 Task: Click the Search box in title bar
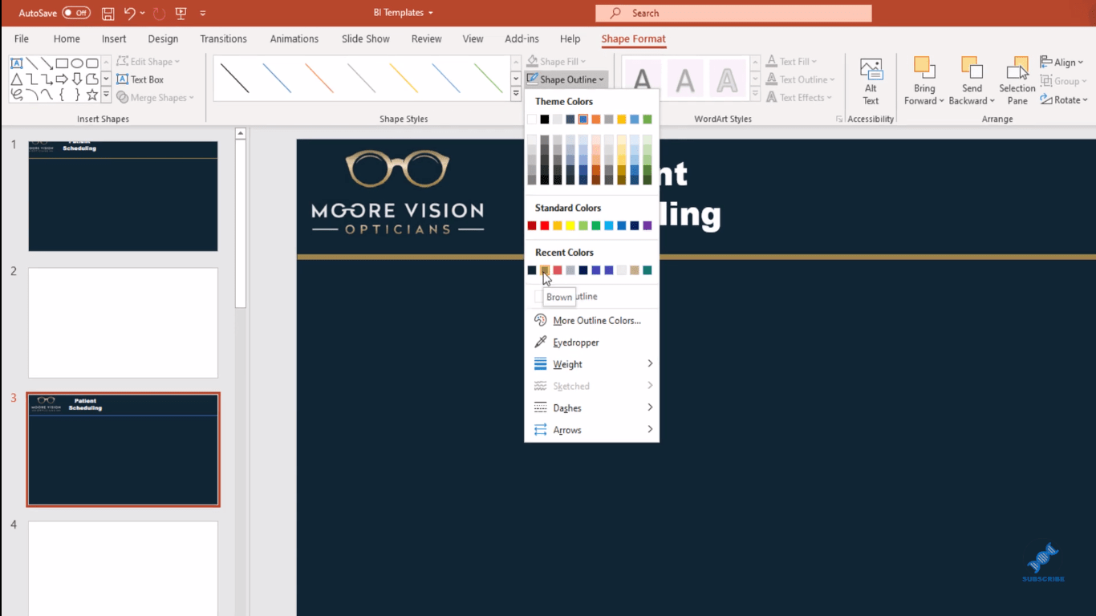coord(733,13)
